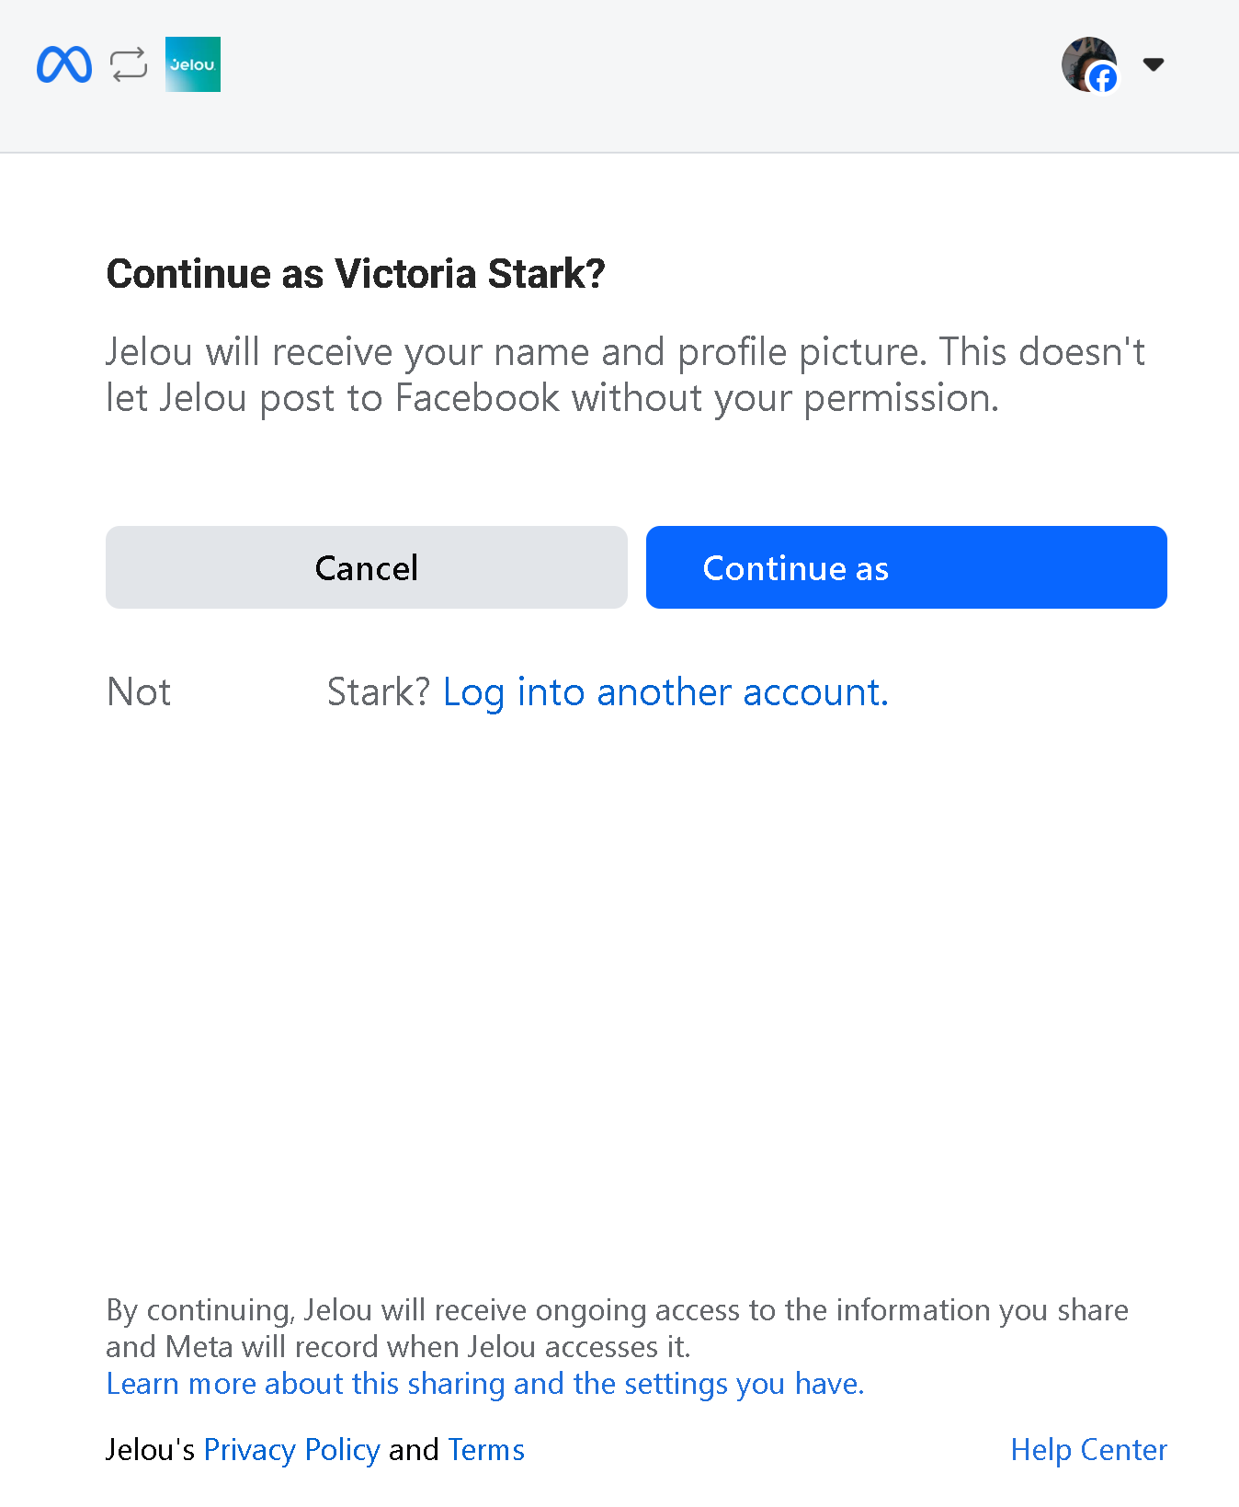Viewport: 1239px width, 1507px height.
Task: Click the swap arrows icon between logos
Action: (x=129, y=64)
